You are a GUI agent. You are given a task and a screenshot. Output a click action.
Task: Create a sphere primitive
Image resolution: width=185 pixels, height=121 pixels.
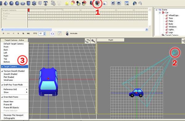tap(11, 3)
